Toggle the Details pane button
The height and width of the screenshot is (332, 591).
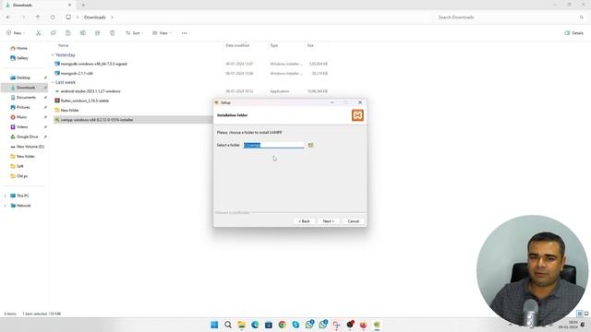pyautogui.click(x=573, y=33)
